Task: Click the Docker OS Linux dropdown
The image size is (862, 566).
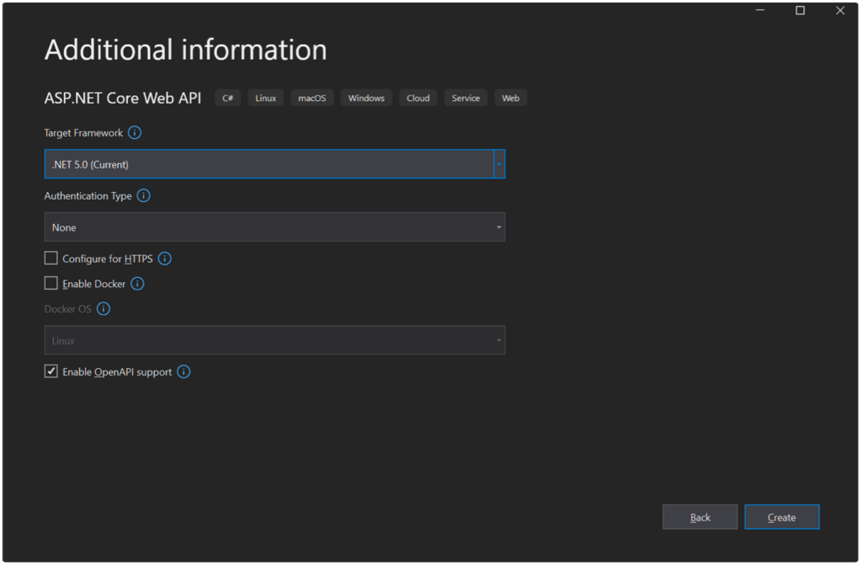Action: click(x=274, y=340)
